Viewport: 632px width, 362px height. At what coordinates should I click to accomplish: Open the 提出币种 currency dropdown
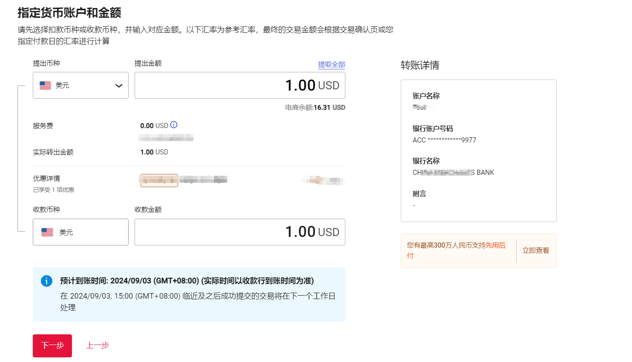point(80,86)
